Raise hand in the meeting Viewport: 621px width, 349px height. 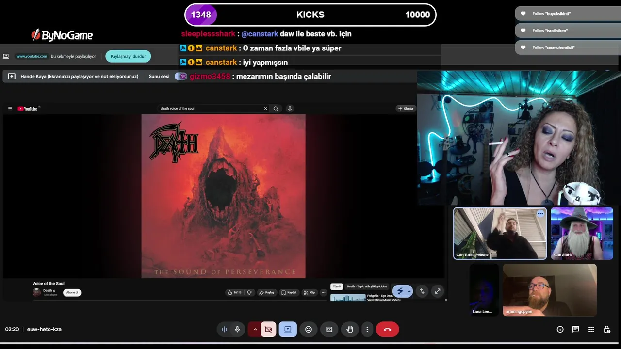point(350,329)
